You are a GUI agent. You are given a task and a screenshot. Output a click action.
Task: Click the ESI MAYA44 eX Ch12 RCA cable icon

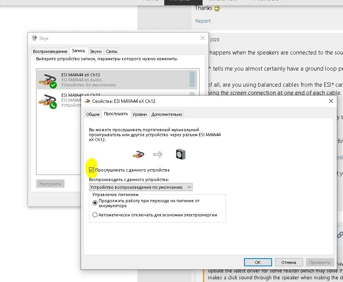point(48,81)
